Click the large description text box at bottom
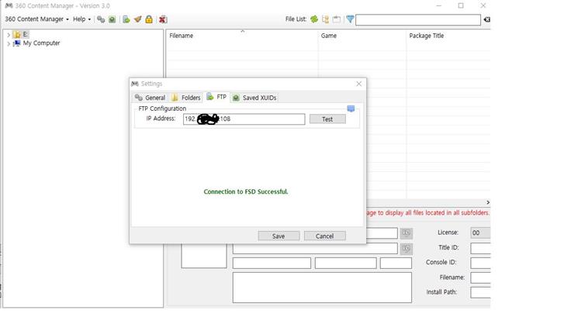The image size is (564, 317). point(322,288)
